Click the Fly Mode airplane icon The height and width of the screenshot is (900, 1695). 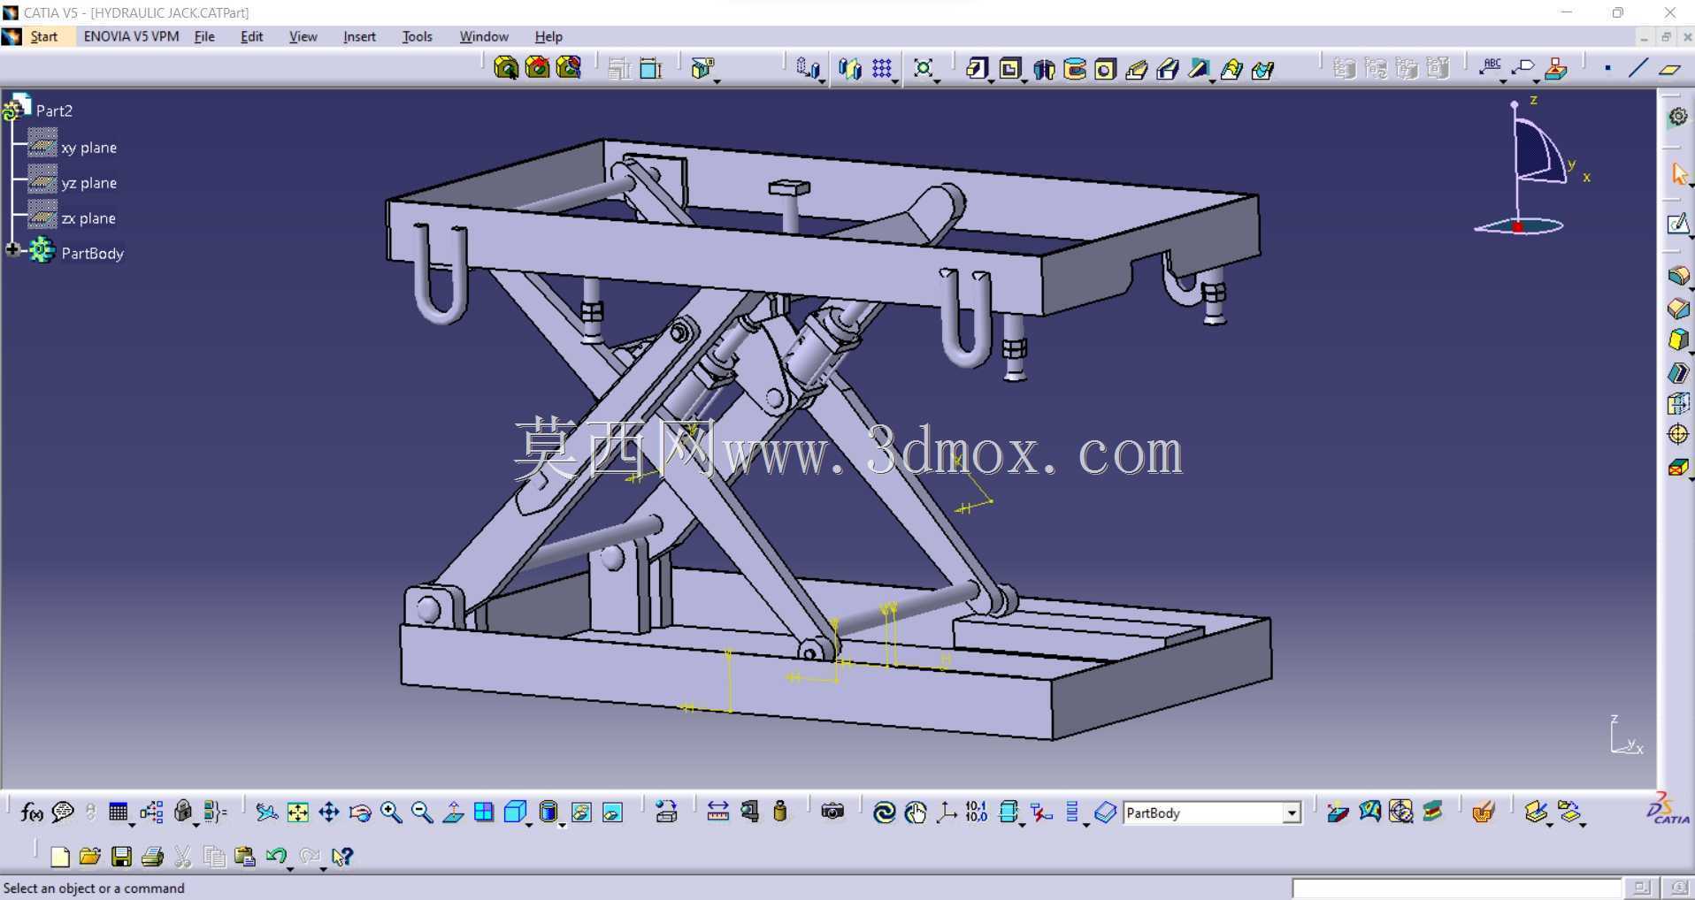click(266, 812)
